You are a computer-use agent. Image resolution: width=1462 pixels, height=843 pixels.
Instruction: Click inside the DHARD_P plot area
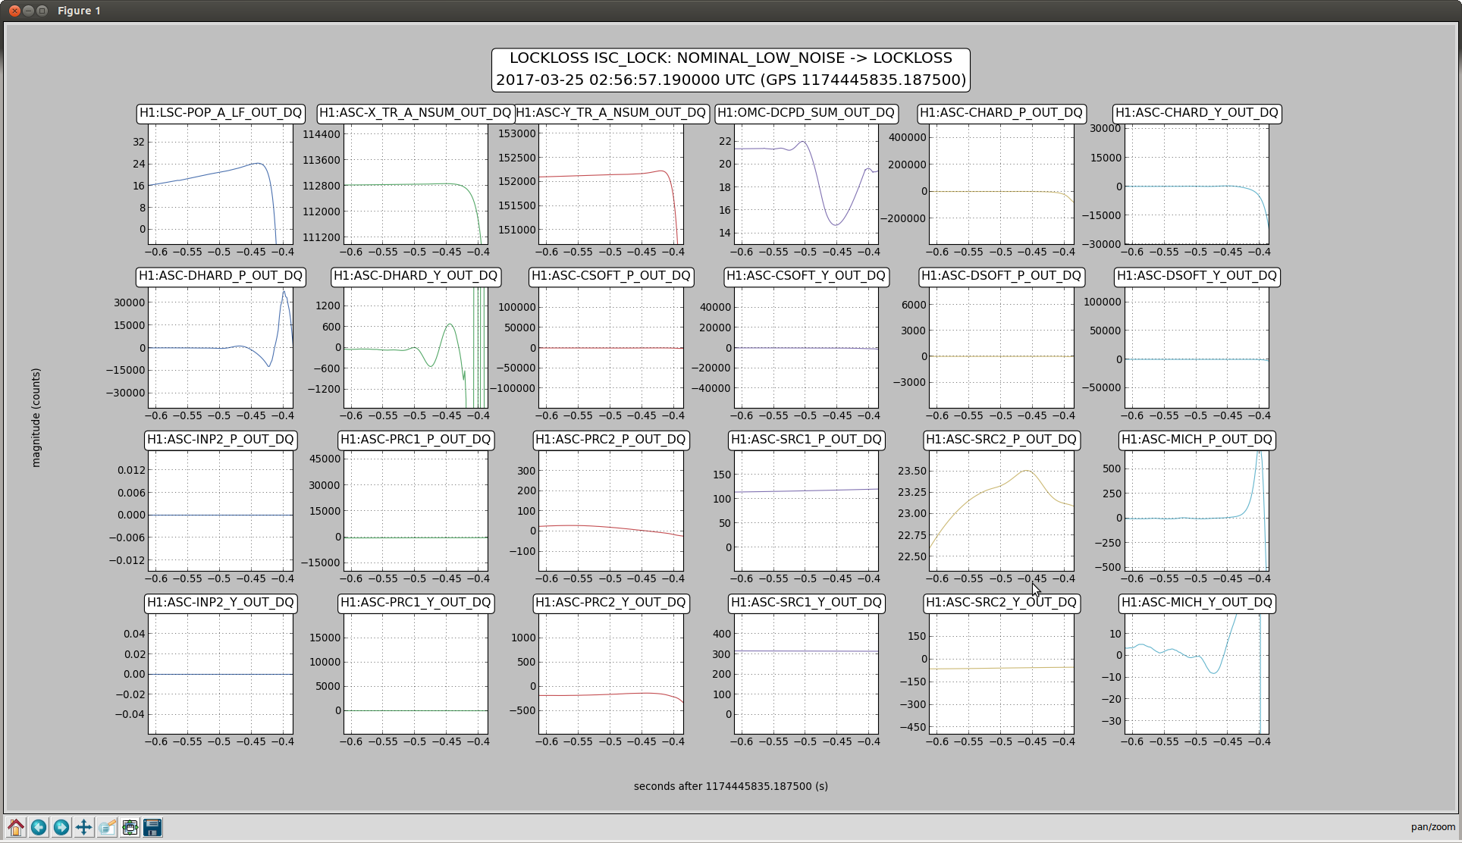point(221,347)
